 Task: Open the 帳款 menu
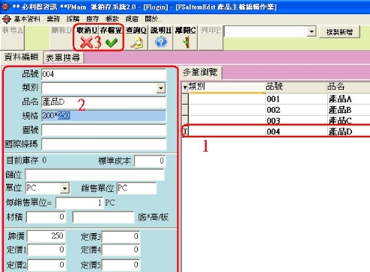(112, 19)
